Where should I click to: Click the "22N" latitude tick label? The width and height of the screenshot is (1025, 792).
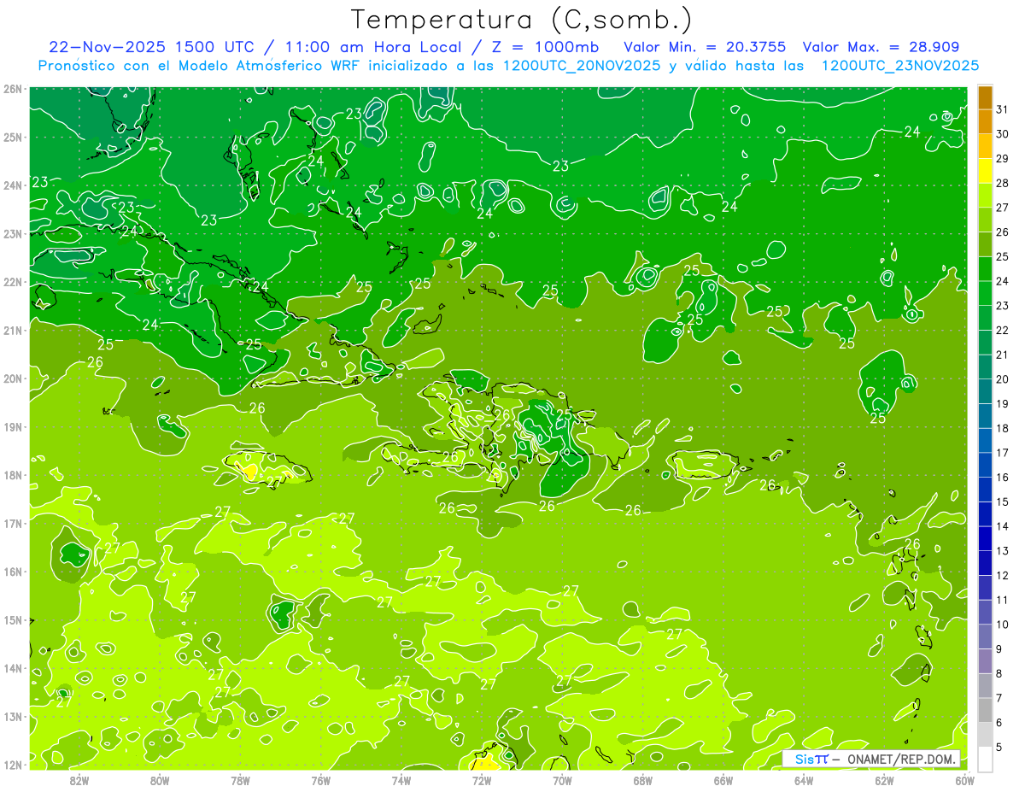click(14, 282)
